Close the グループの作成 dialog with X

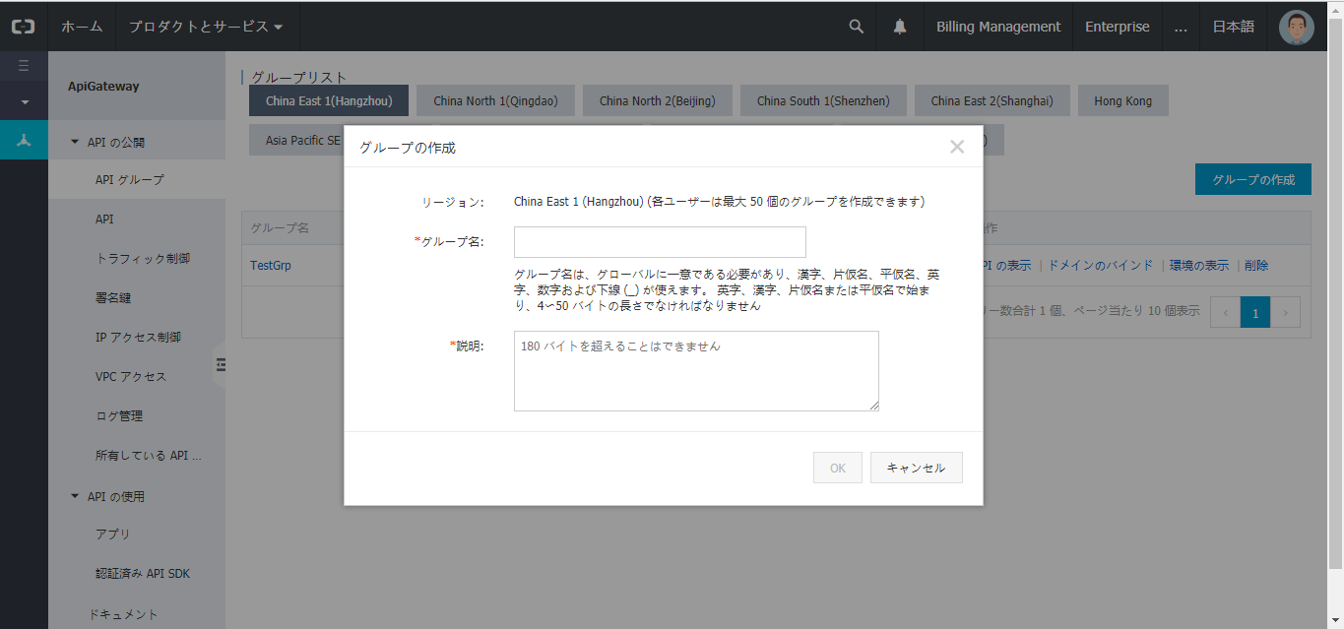coord(957,147)
